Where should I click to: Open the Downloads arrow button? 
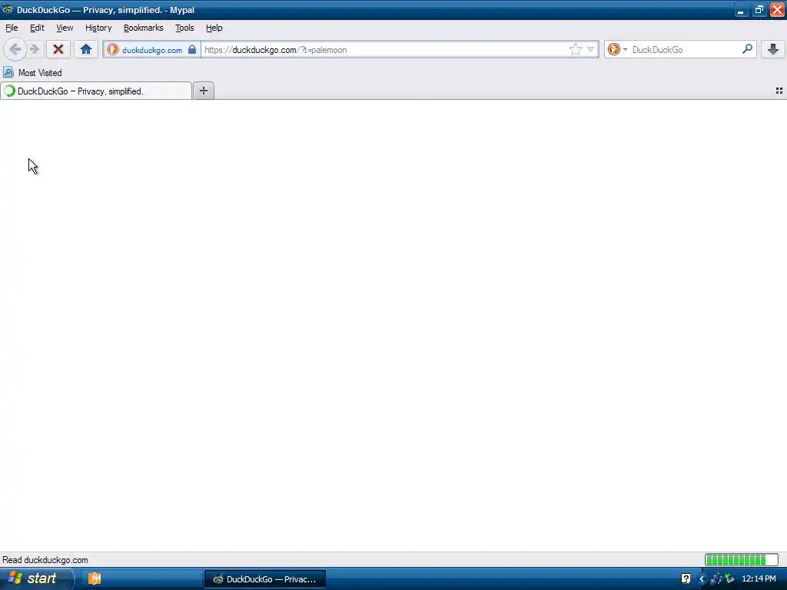click(773, 49)
